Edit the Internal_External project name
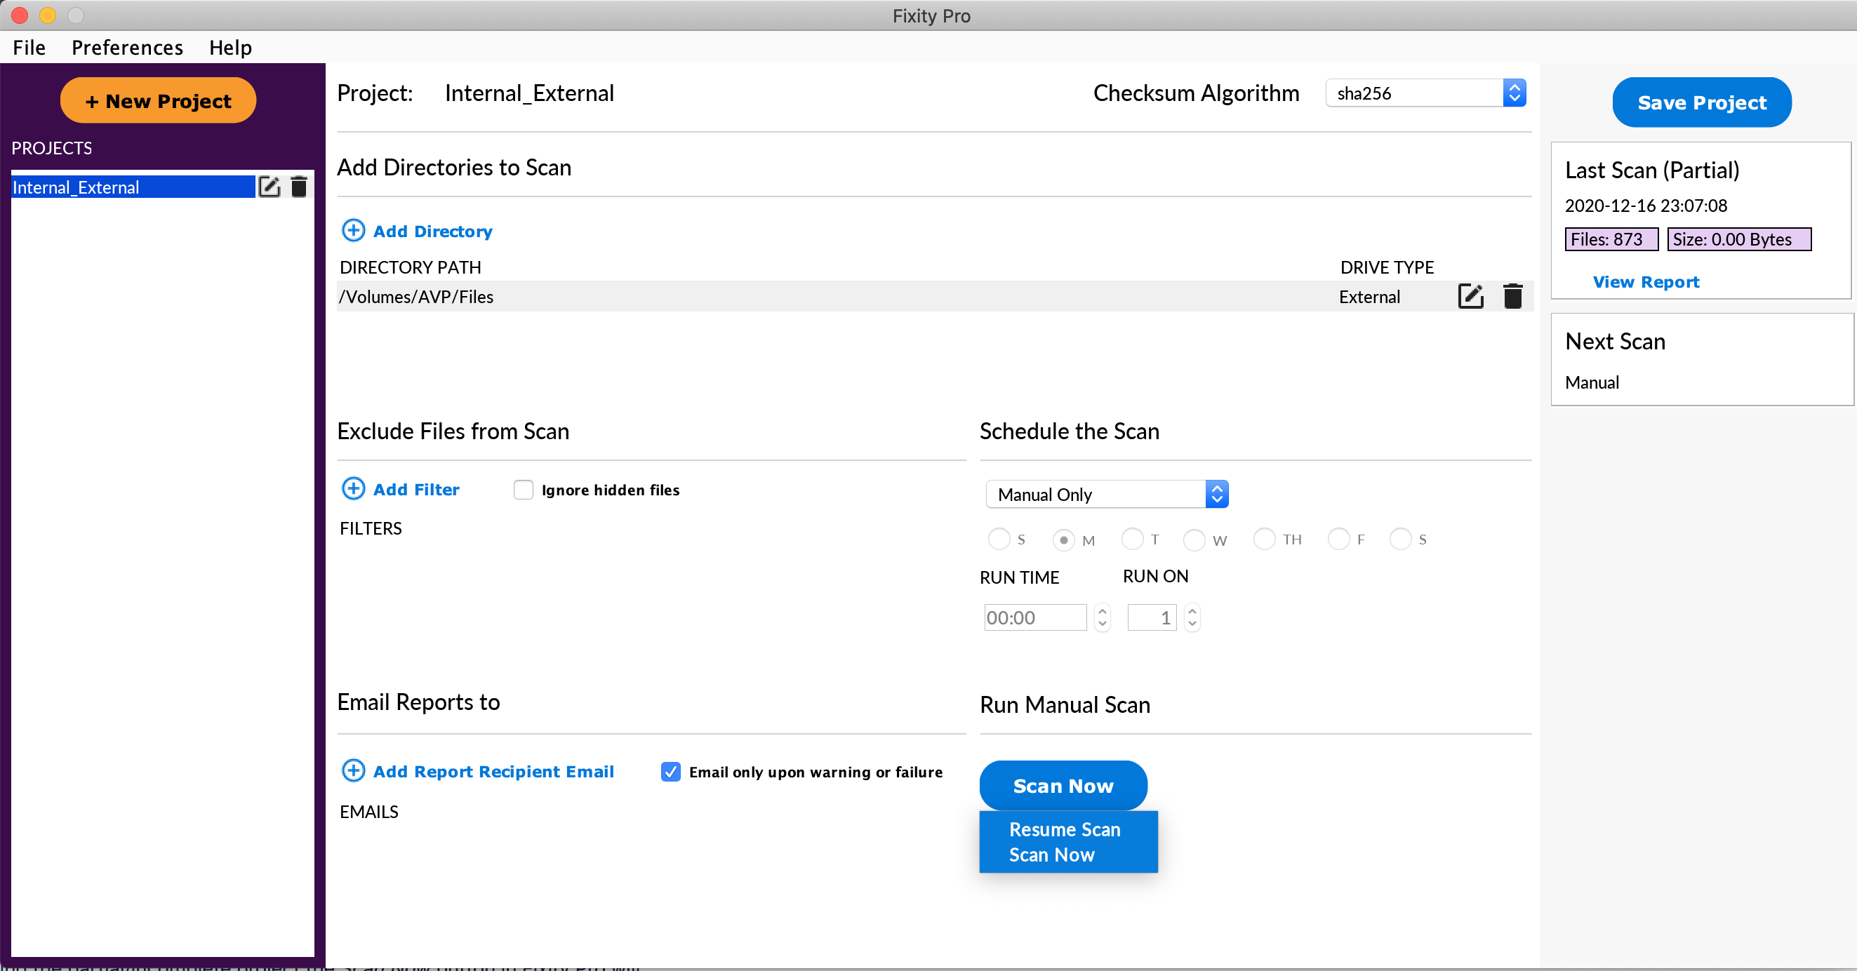The width and height of the screenshot is (1857, 971). (269, 187)
